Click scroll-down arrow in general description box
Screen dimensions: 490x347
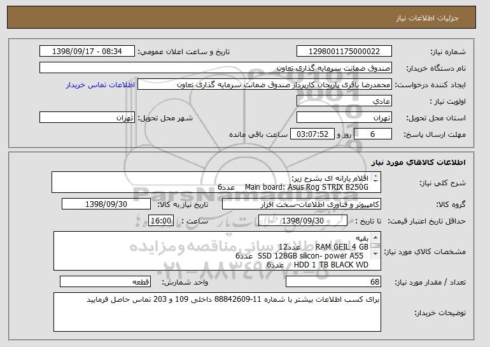tap(375, 181)
